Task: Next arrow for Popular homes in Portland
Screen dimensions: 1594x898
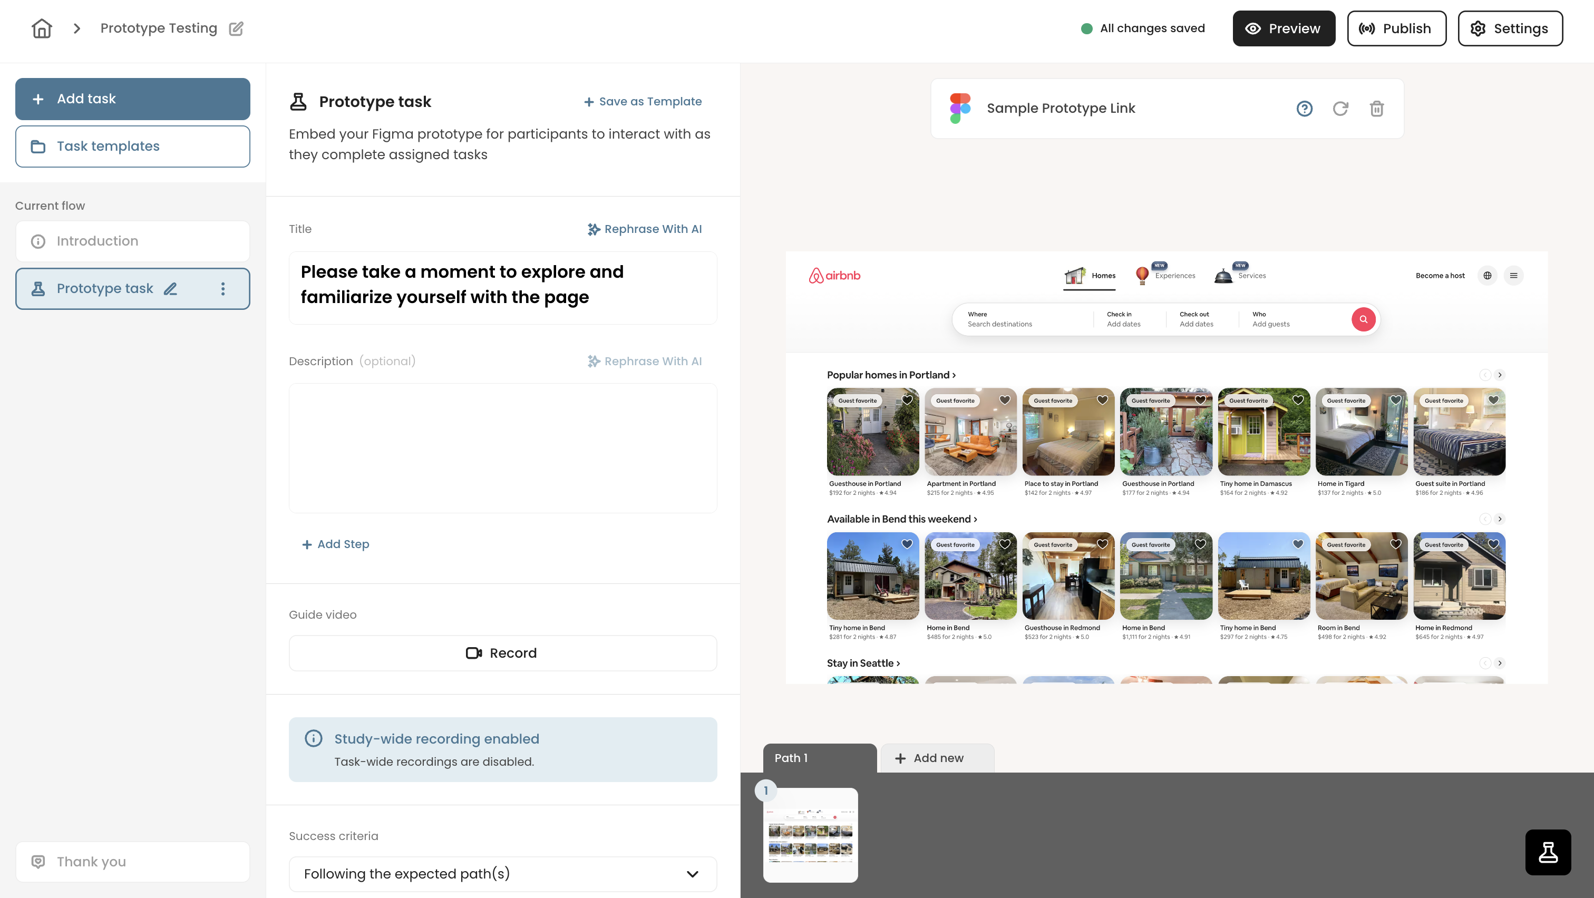Action: pos(1500,375)
